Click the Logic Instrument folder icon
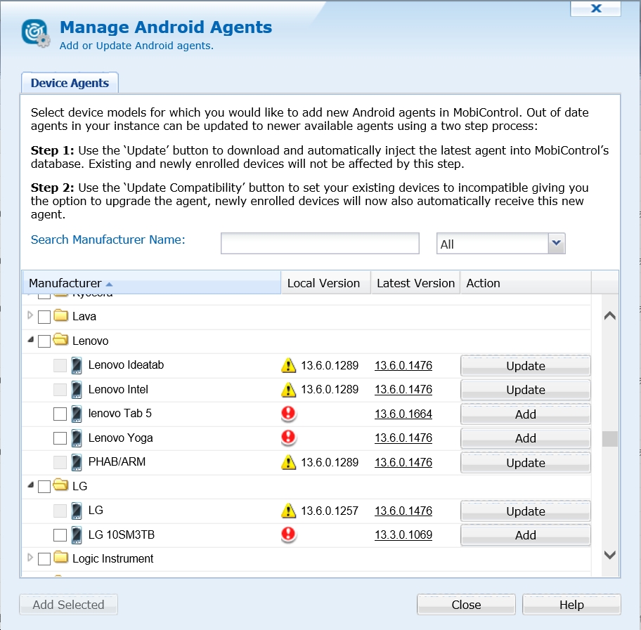This screenshot has width=641, height=630. (x=61, y=558)
